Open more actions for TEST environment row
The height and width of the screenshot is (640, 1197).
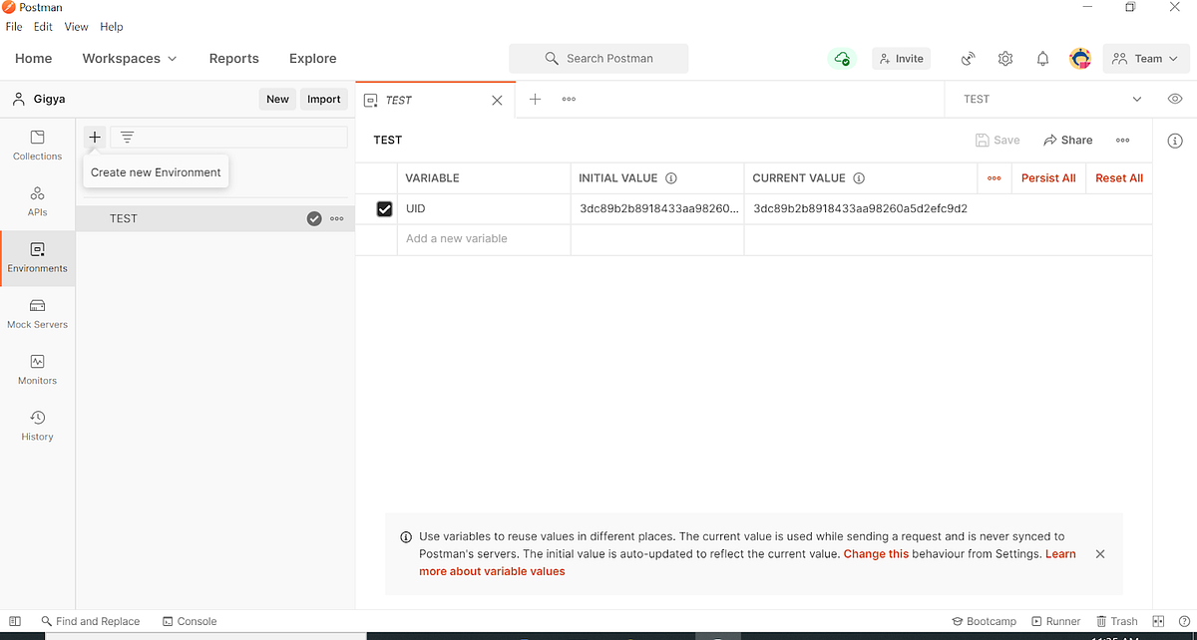click(337, 218)
